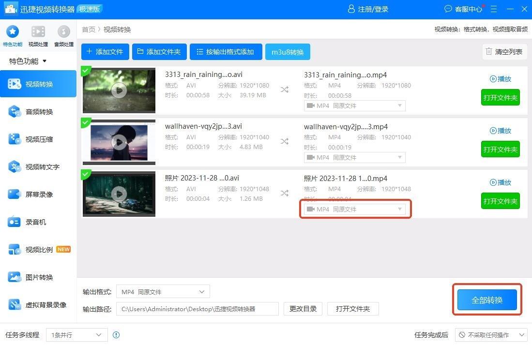Switch to 音频转换 in sidebar

point(39,112)
